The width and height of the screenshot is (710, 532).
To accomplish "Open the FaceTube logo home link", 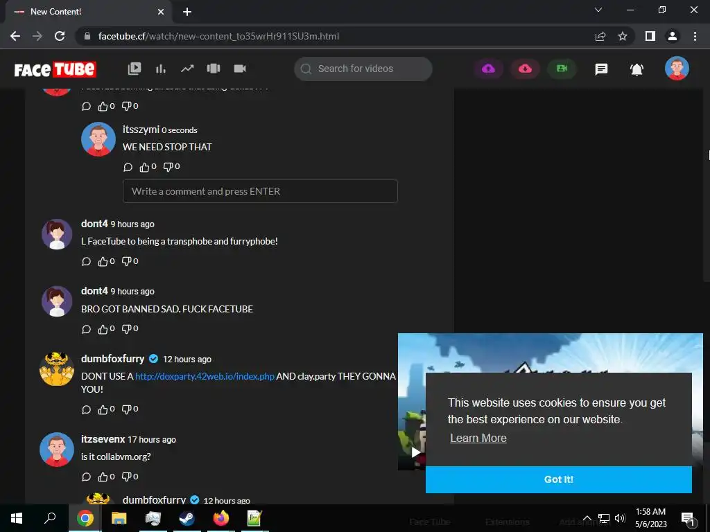I will coord(55,69).
